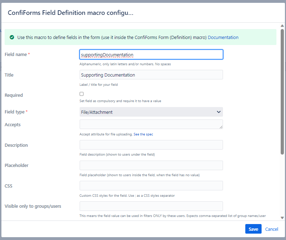Click the Title input containing Supporting Documentation

(x=151, y=75)
